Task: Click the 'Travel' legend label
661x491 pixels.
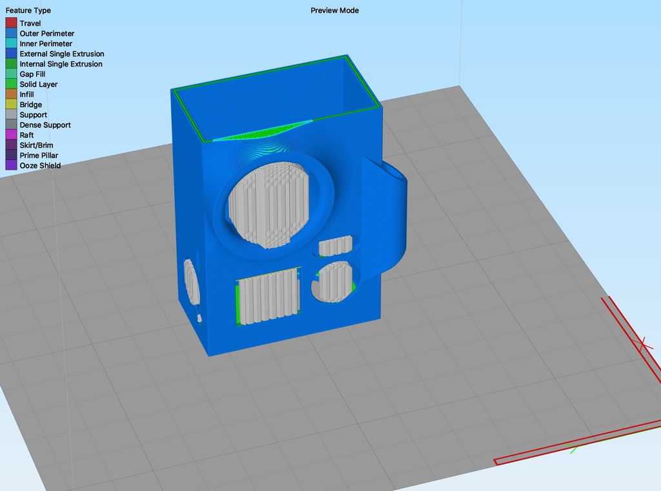Action: 30,24
